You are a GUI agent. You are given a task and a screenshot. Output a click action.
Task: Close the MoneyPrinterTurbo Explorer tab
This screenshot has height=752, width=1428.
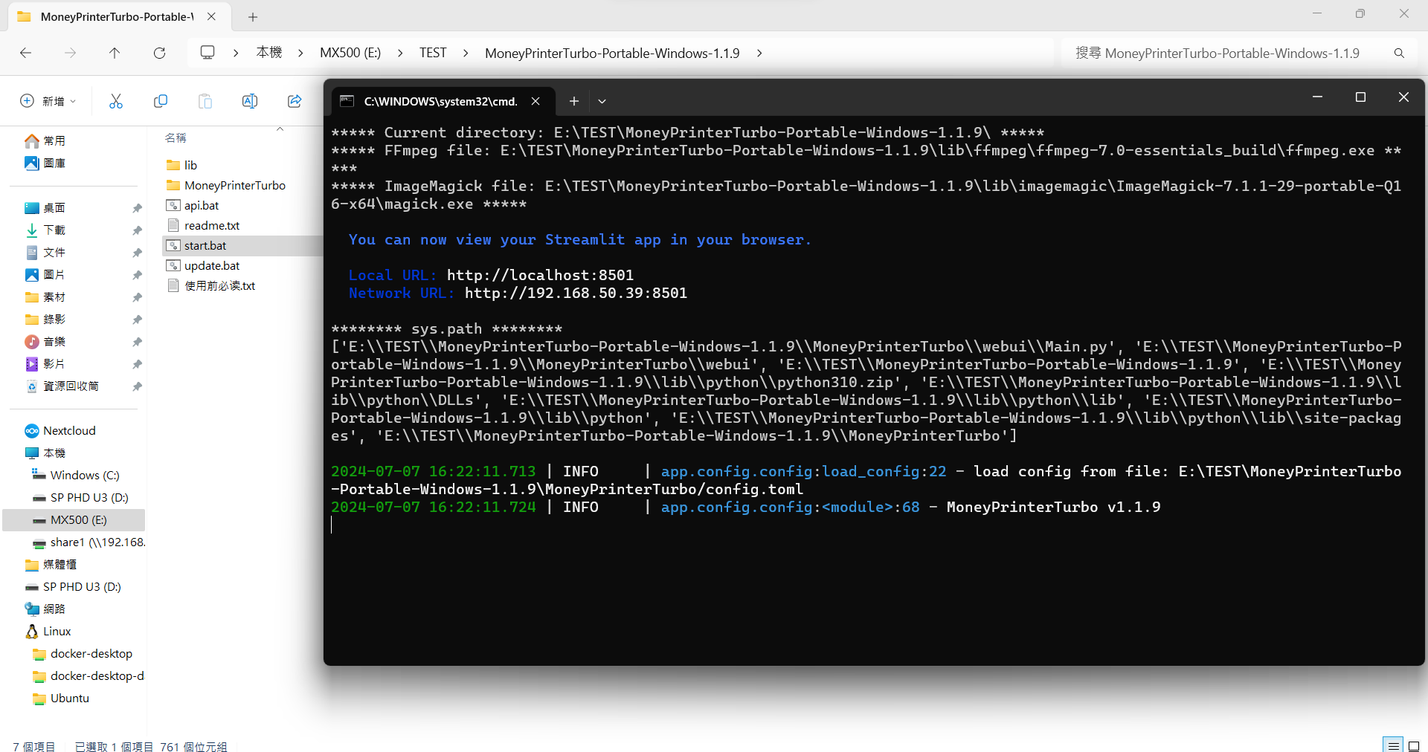tap(211, 16)
